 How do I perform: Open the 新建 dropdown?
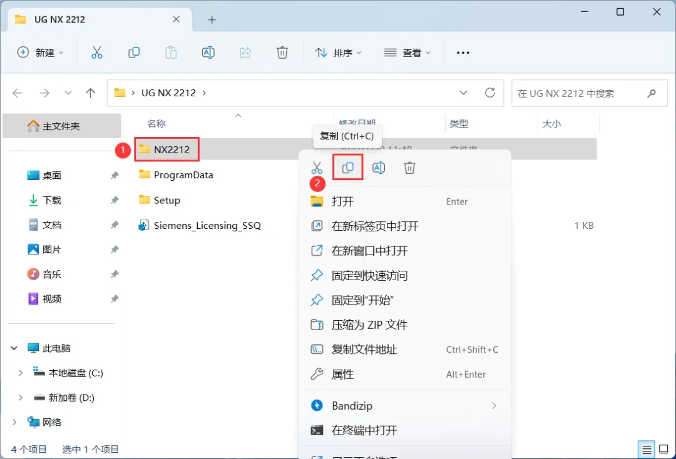coord(41,53)
